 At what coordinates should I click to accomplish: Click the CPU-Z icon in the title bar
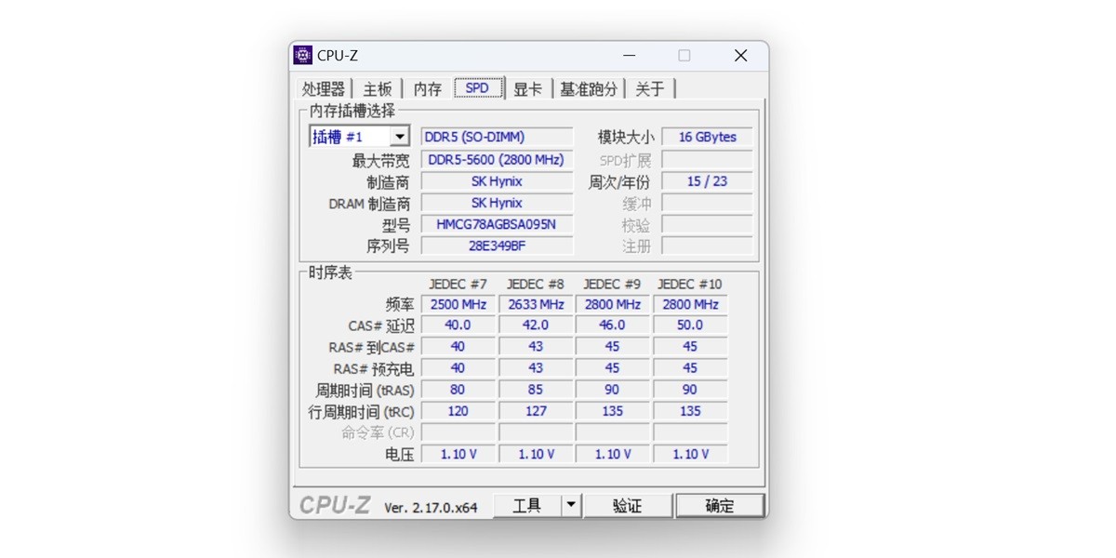point(302,55)
